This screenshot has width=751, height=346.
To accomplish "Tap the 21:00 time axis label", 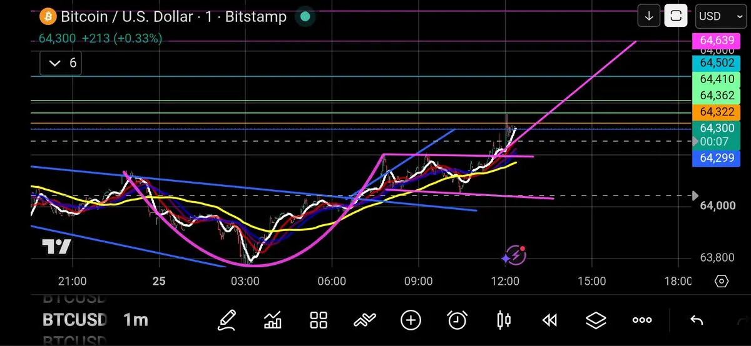I will 71,281.
